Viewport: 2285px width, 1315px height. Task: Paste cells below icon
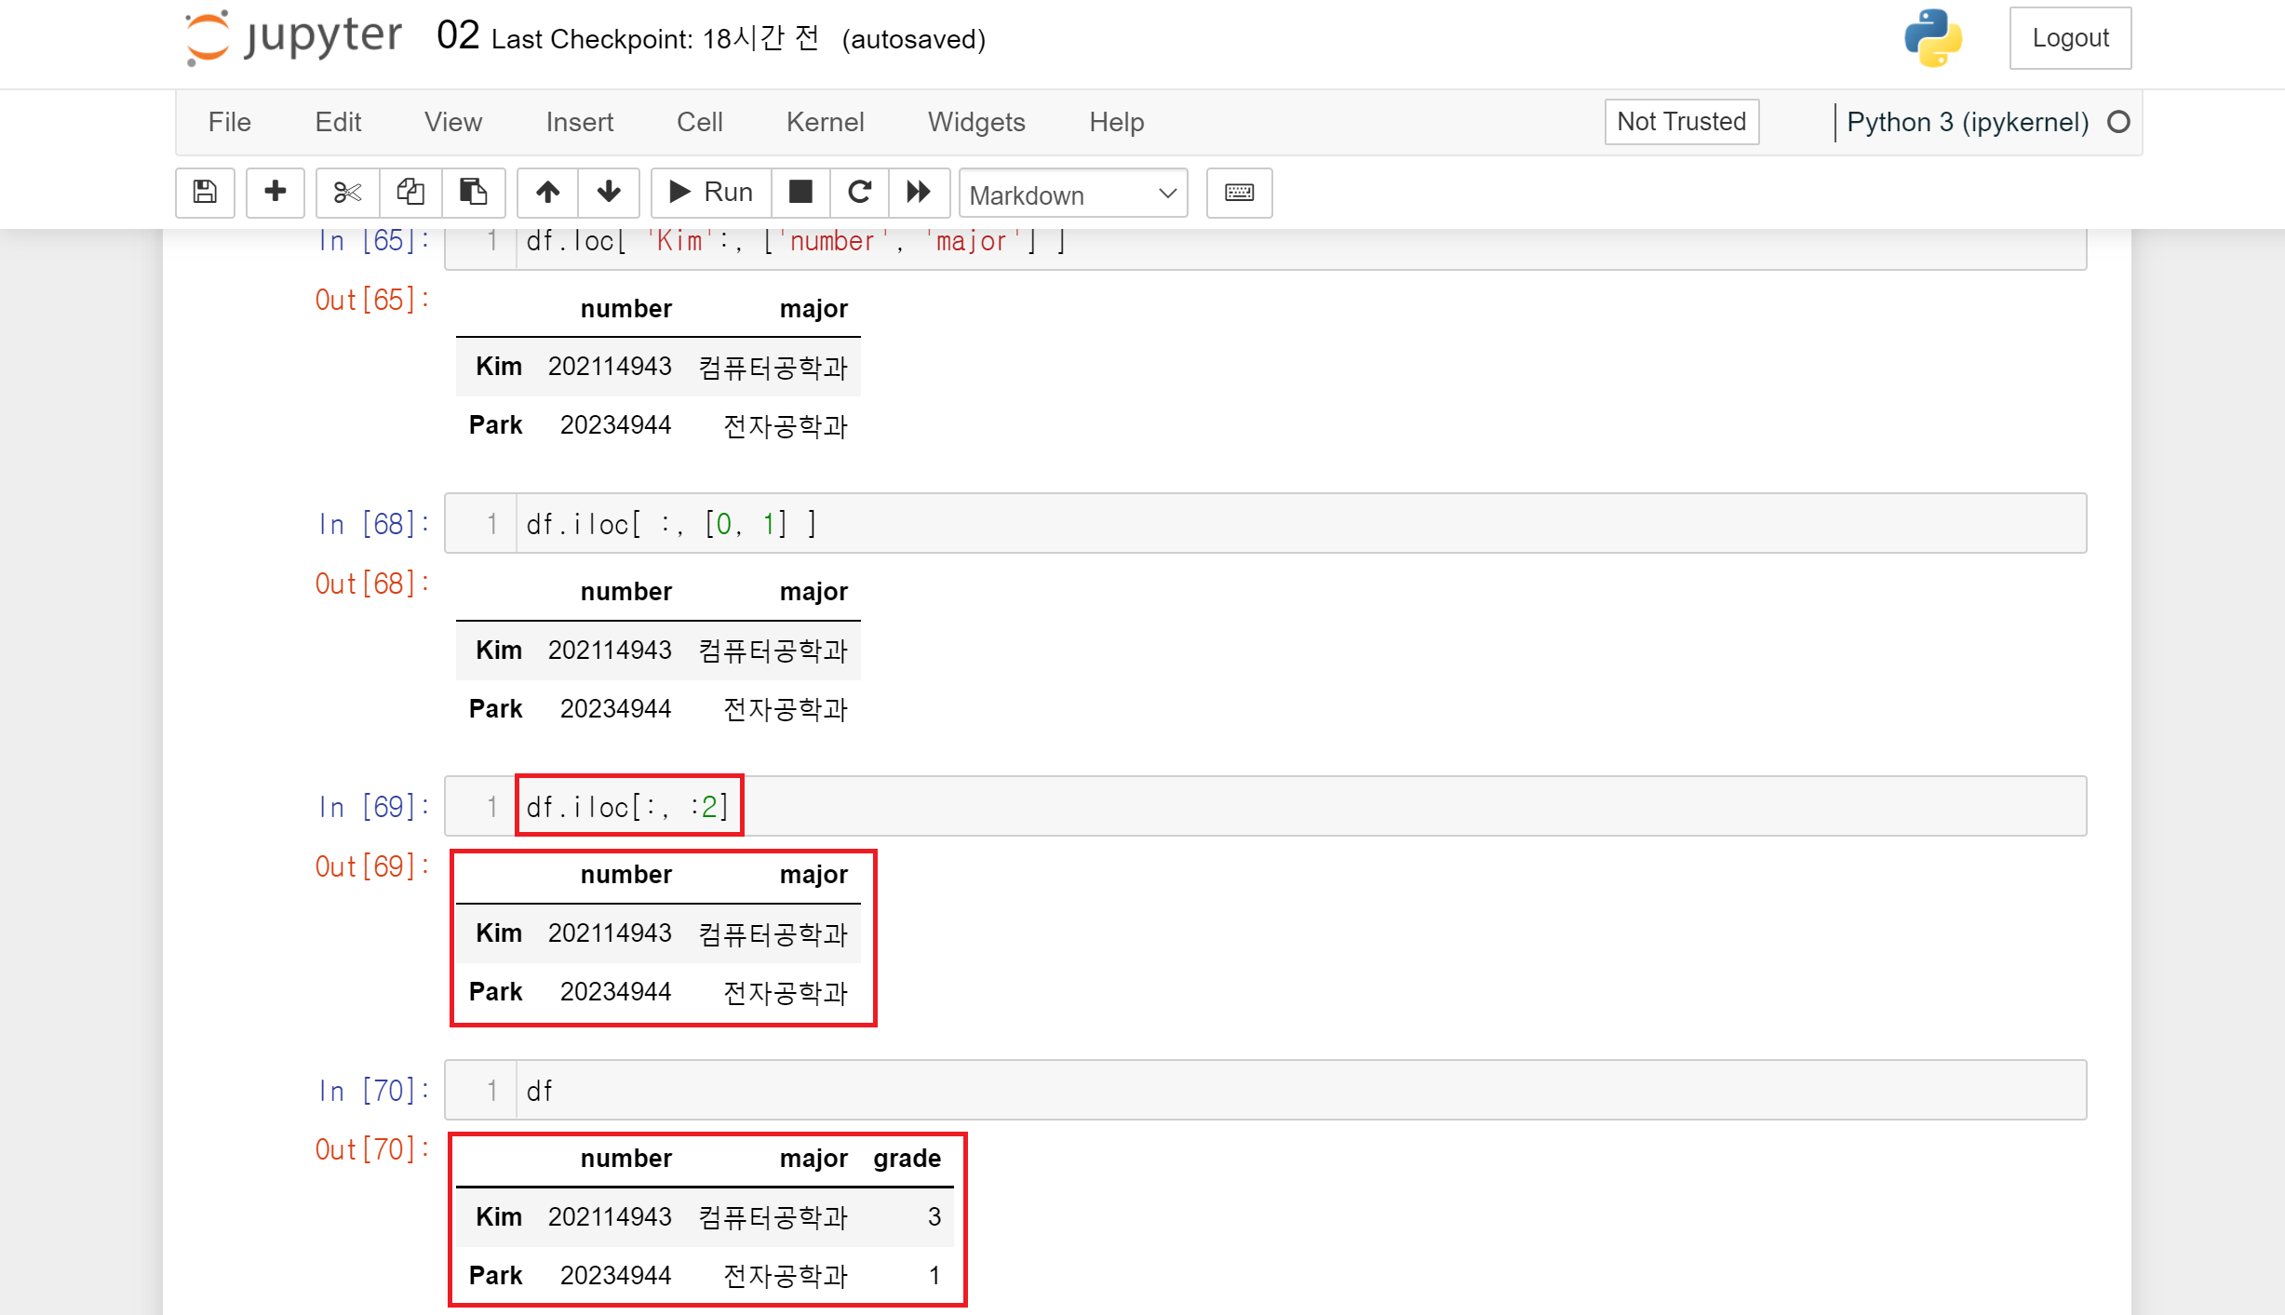pos(473,193)
